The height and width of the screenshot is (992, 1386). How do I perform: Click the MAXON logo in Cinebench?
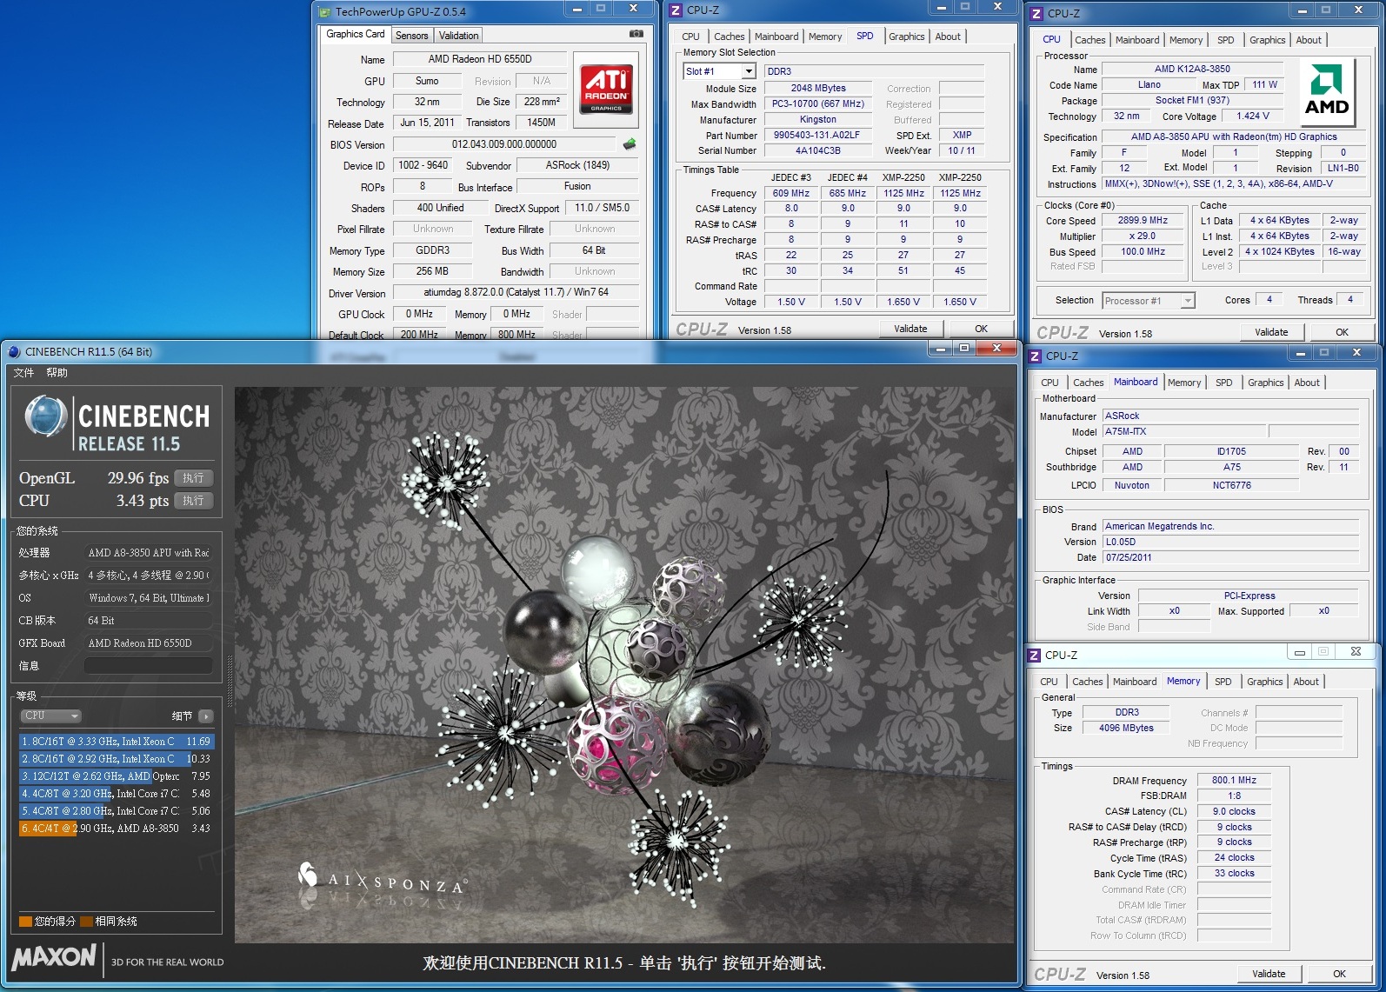click(54, 957)
